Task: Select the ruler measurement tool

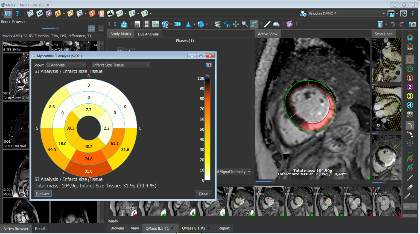Action: tap(267, 24)
